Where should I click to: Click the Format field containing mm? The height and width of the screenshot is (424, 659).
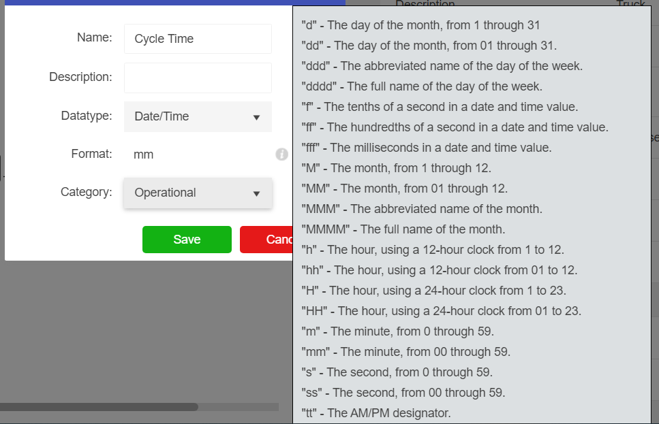pyautogui.click(x=198, y=154)
